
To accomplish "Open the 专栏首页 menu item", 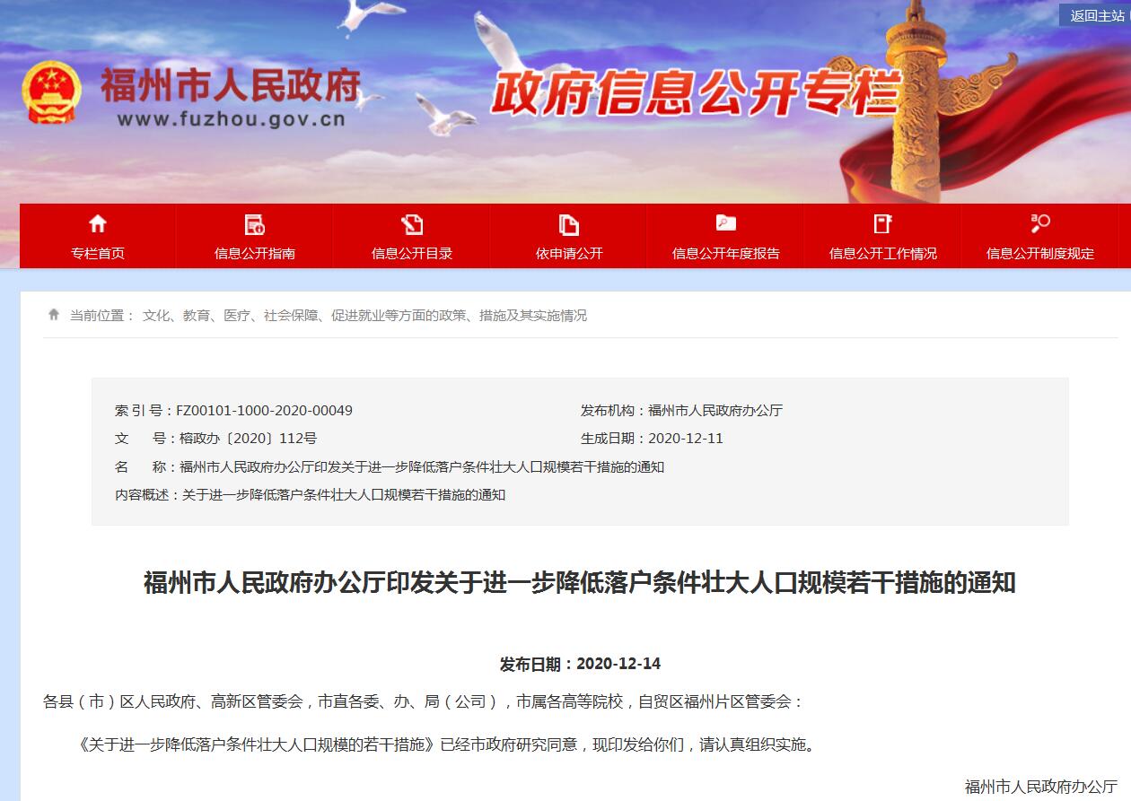I will point(98,253).
